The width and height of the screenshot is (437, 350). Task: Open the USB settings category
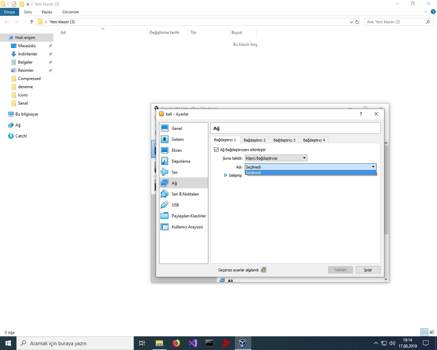184,205
